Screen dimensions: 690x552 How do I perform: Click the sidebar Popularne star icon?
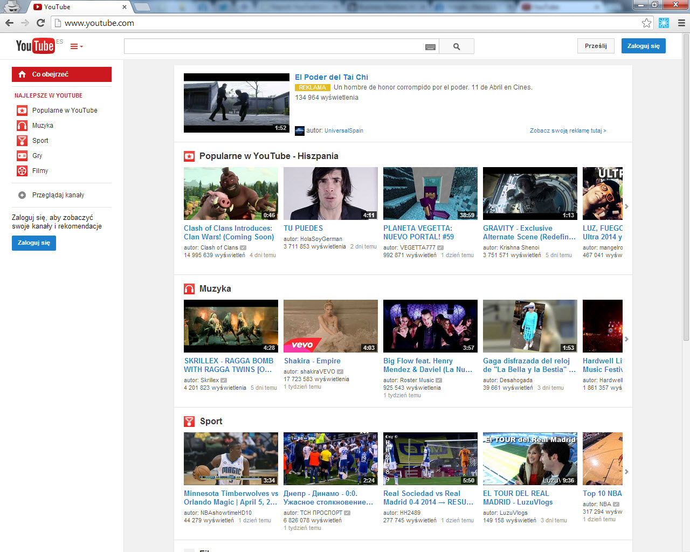point(22,111)
